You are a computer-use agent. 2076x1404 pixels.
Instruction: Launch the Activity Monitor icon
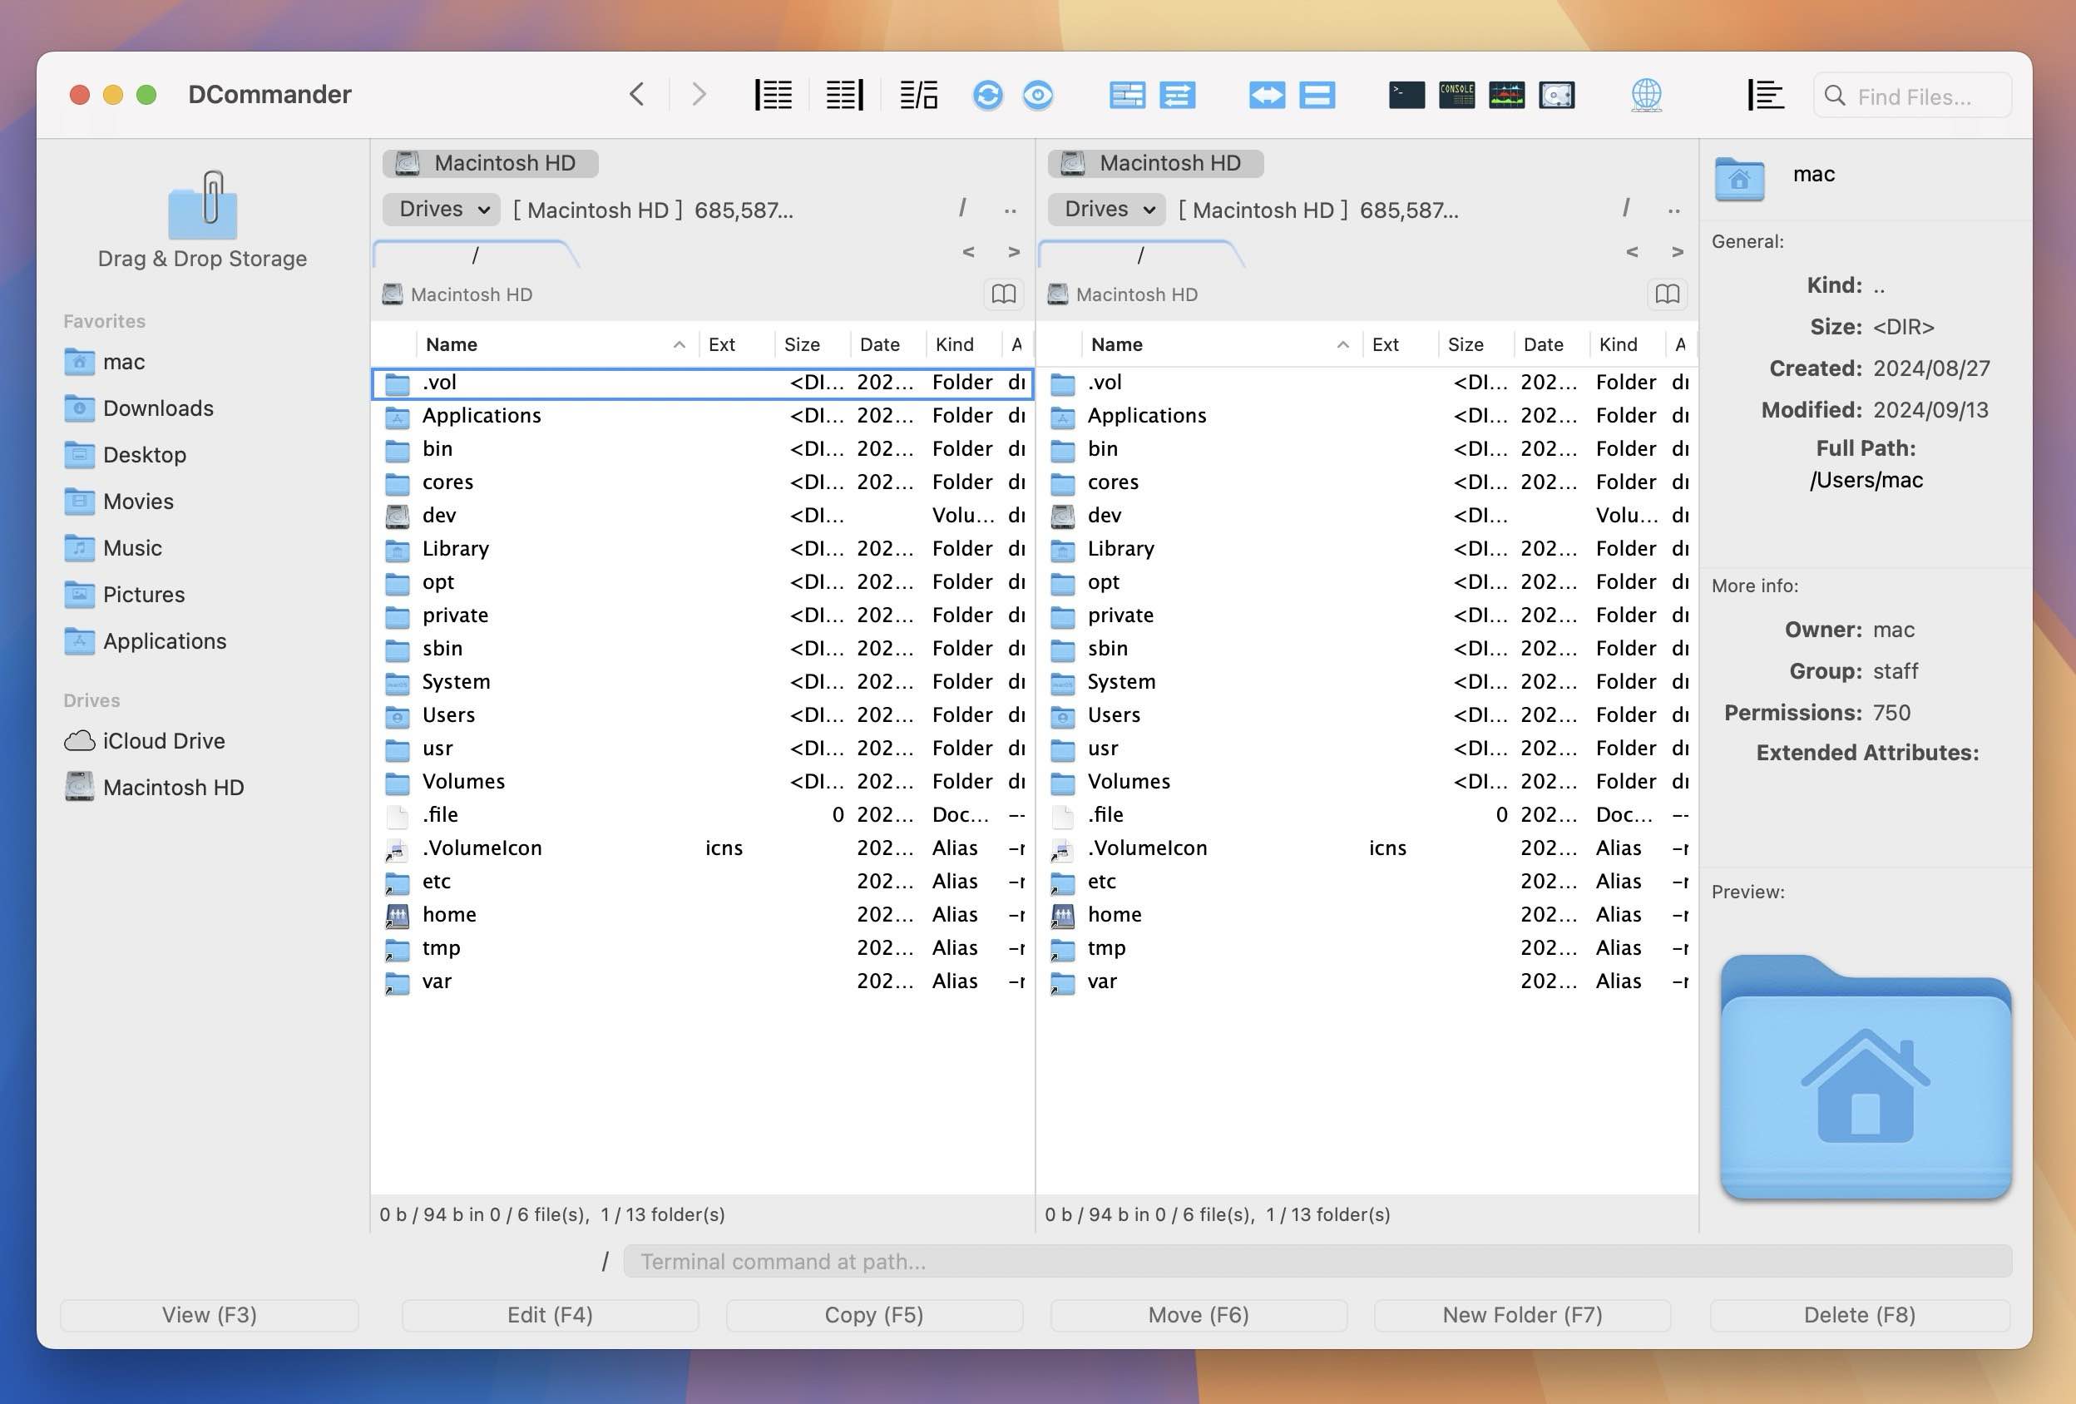tap(1506, 95)
